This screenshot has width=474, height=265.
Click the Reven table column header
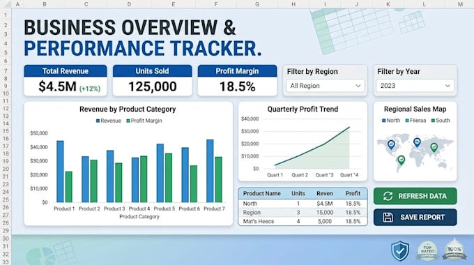tap(325, 194)
